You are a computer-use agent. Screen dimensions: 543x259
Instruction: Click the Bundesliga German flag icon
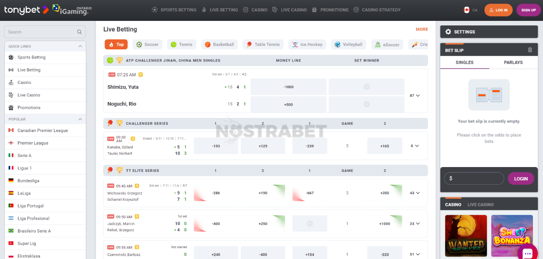point(11,181)
